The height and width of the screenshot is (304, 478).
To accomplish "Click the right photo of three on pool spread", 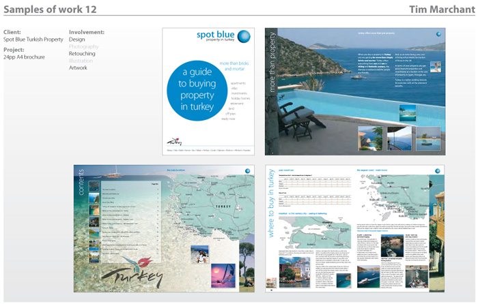I will (428, 138).
